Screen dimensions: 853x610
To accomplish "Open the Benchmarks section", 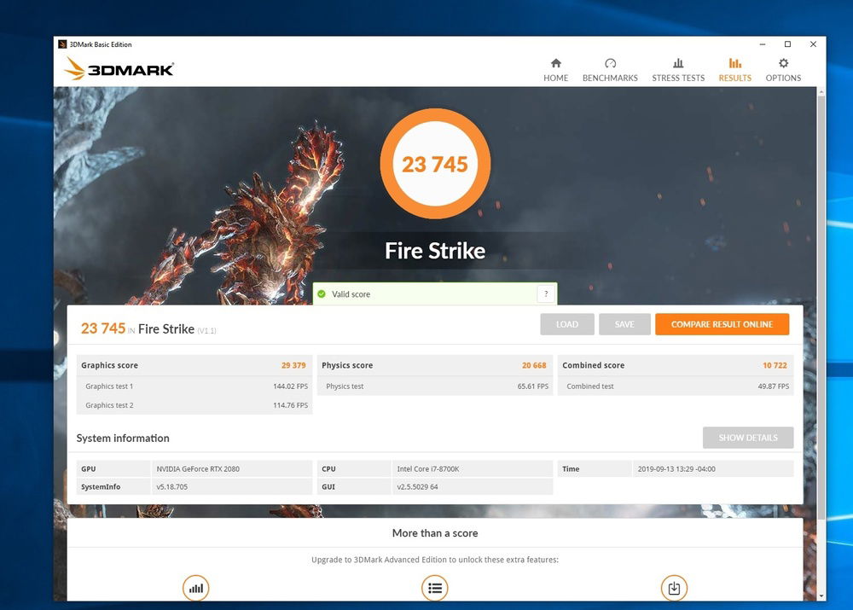I will tap(610, 70).
